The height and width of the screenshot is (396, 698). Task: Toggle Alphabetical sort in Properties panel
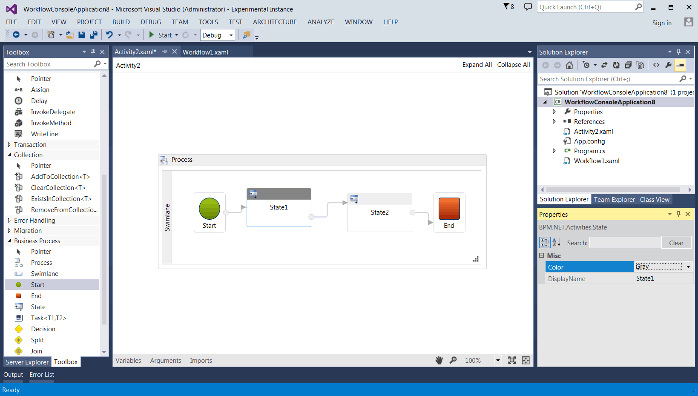pos(556,242)
